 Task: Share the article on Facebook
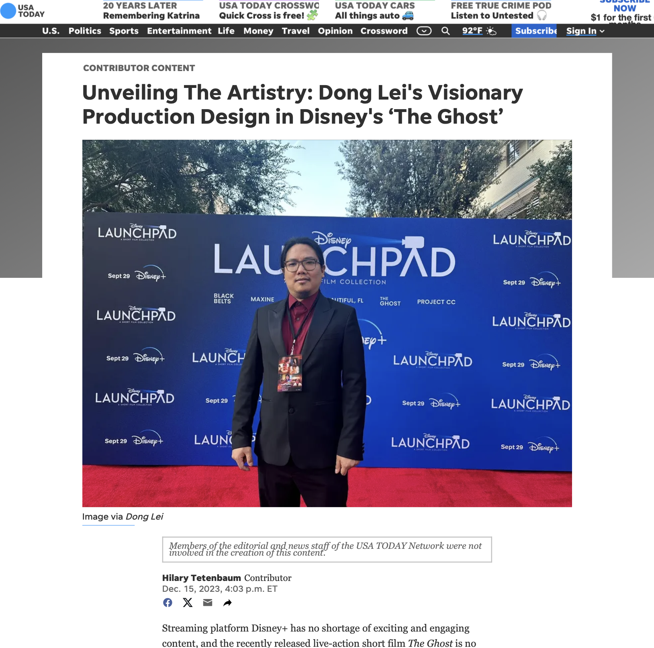168,603
